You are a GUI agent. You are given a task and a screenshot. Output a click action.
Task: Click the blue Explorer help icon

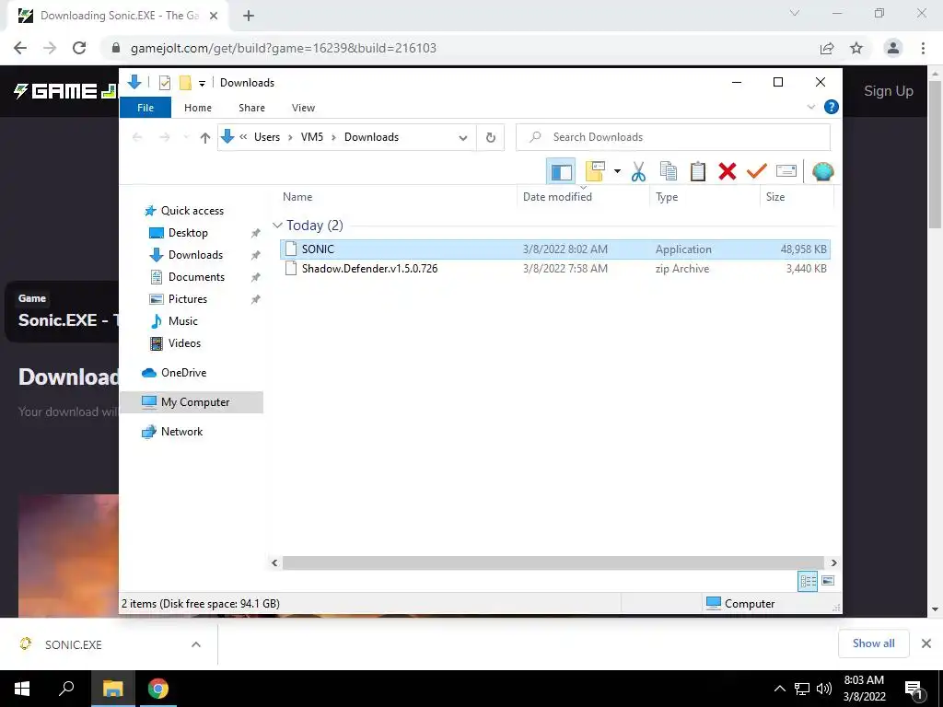(x=832, y=107)
